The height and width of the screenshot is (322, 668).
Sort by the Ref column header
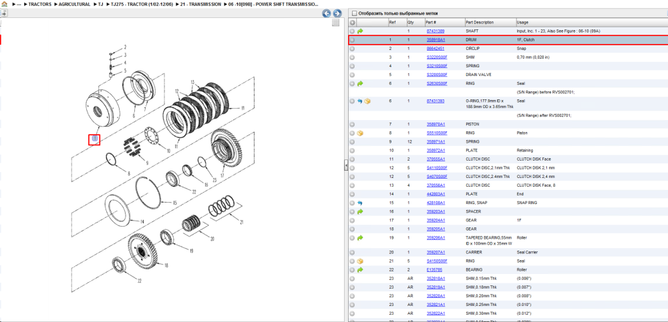pos(392,22)
